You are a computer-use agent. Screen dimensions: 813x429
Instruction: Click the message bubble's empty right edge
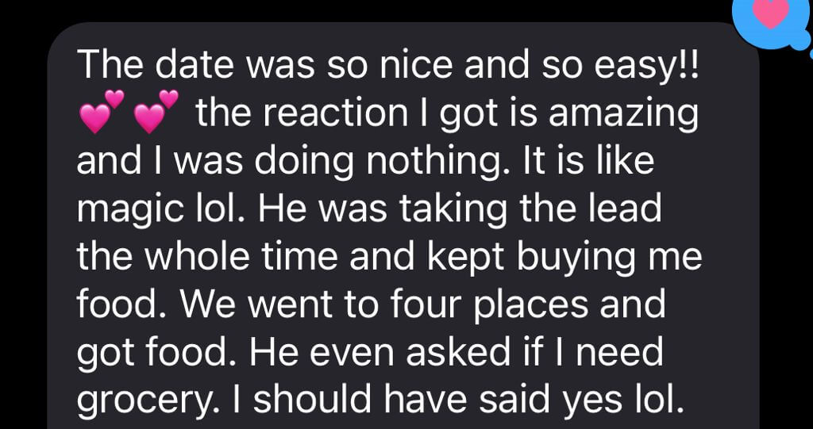[731, 233]
